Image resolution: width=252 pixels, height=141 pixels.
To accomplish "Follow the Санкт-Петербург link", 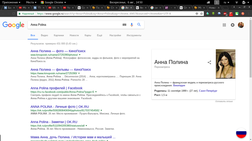I will click(x=208, y=91).
